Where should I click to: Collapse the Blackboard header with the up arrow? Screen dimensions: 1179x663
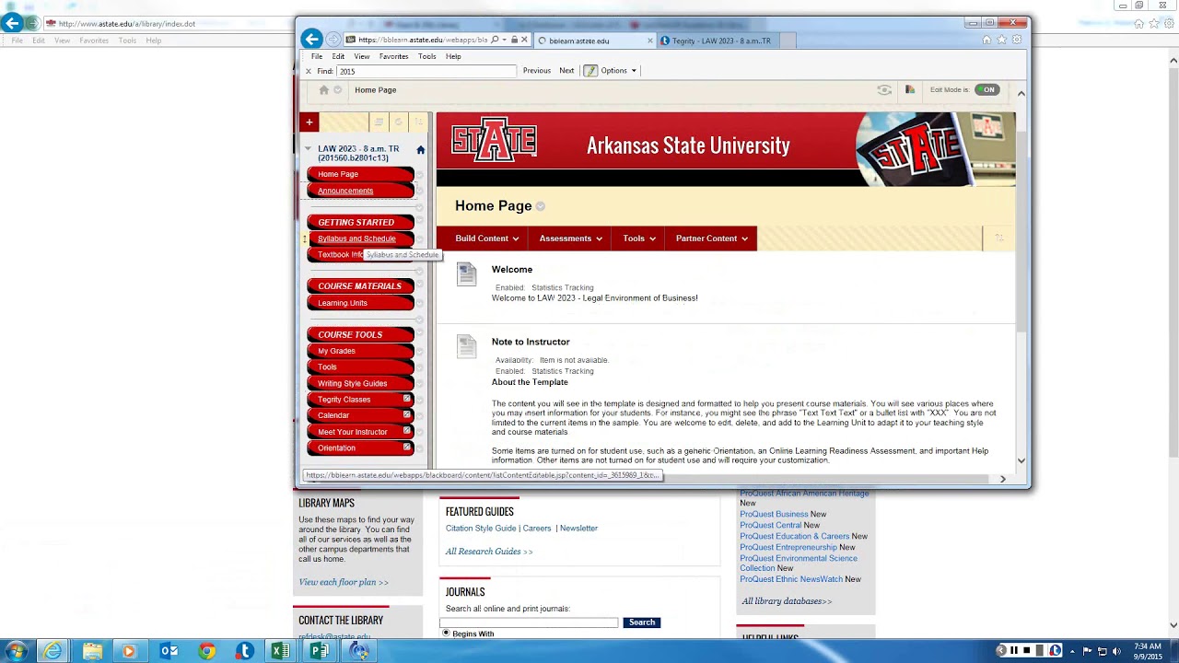click(x=1021, y=93)
